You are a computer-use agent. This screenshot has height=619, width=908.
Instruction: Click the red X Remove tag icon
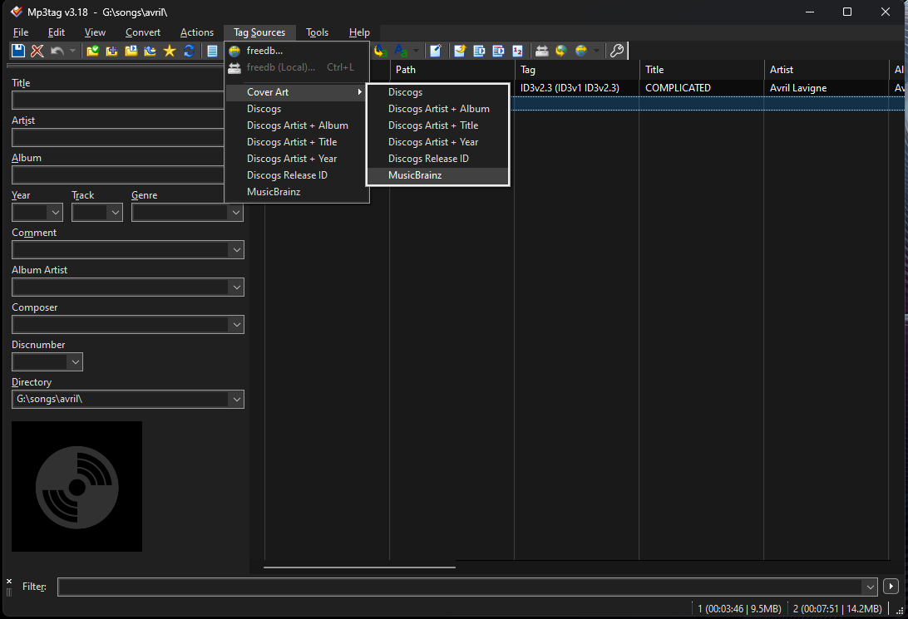point(37,51)
